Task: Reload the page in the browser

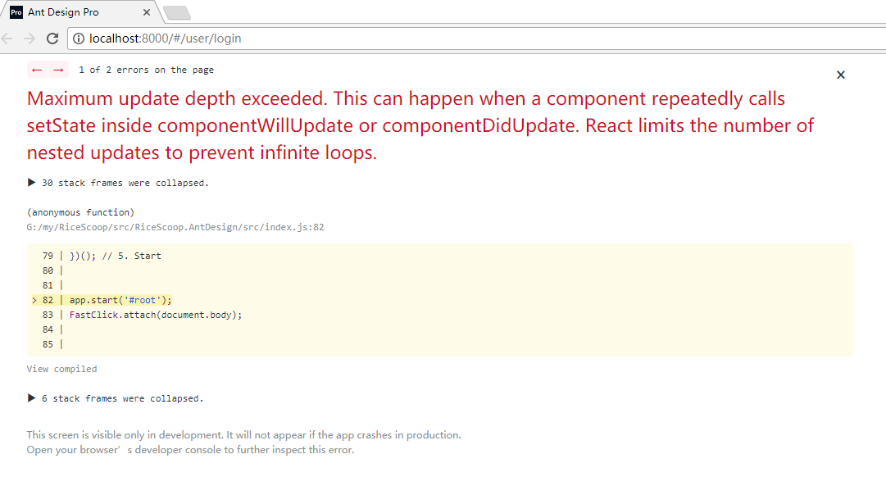Action: coord(52,39)
